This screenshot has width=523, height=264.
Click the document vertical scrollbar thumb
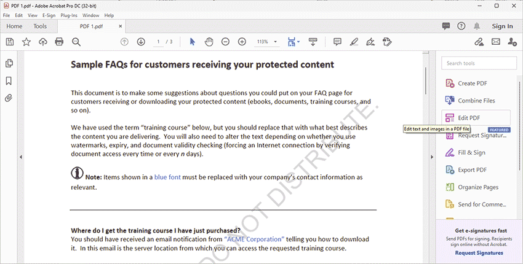(x=426, y=81)
